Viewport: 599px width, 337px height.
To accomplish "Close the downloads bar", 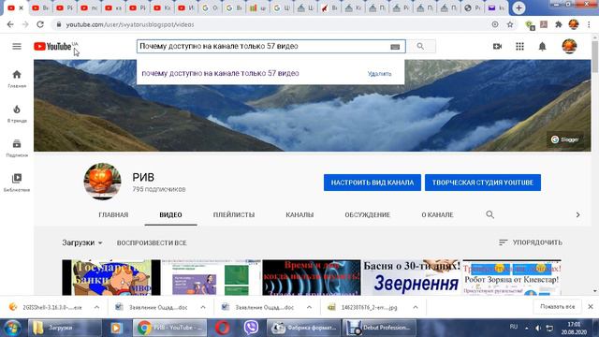I will [591, 307].
